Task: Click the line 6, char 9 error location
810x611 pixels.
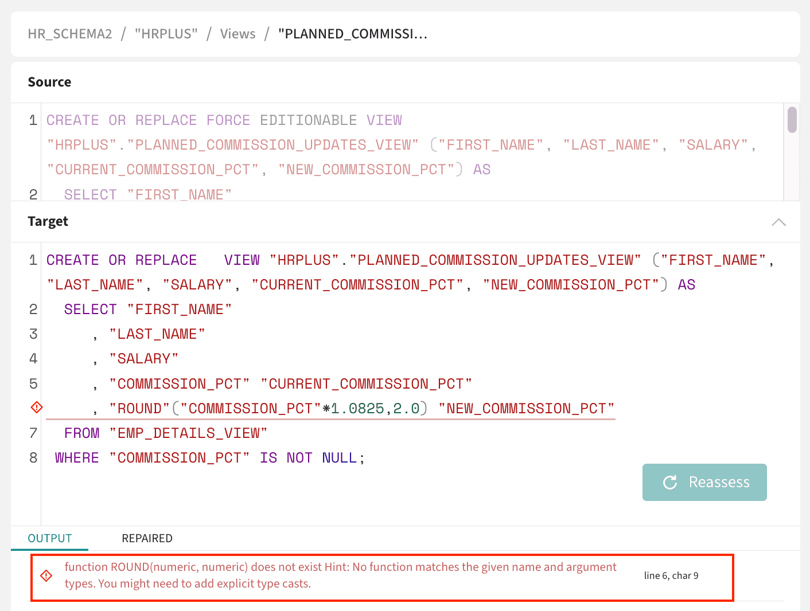Action: coord(671,575)
